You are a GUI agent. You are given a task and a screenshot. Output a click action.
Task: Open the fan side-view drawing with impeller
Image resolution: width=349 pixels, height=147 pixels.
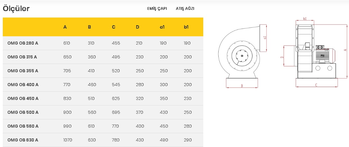point(243,56)
